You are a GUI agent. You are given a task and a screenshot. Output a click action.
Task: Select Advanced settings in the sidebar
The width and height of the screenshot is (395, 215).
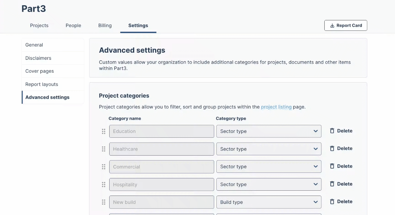click(x=53, y=97)
